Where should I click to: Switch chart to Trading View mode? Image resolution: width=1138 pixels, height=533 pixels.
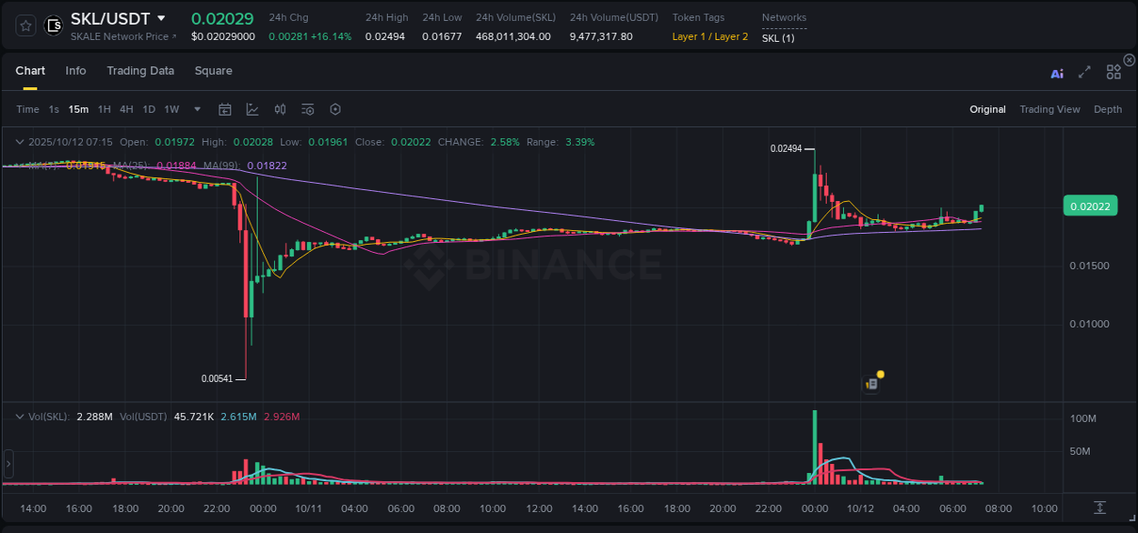point(1050,109)
